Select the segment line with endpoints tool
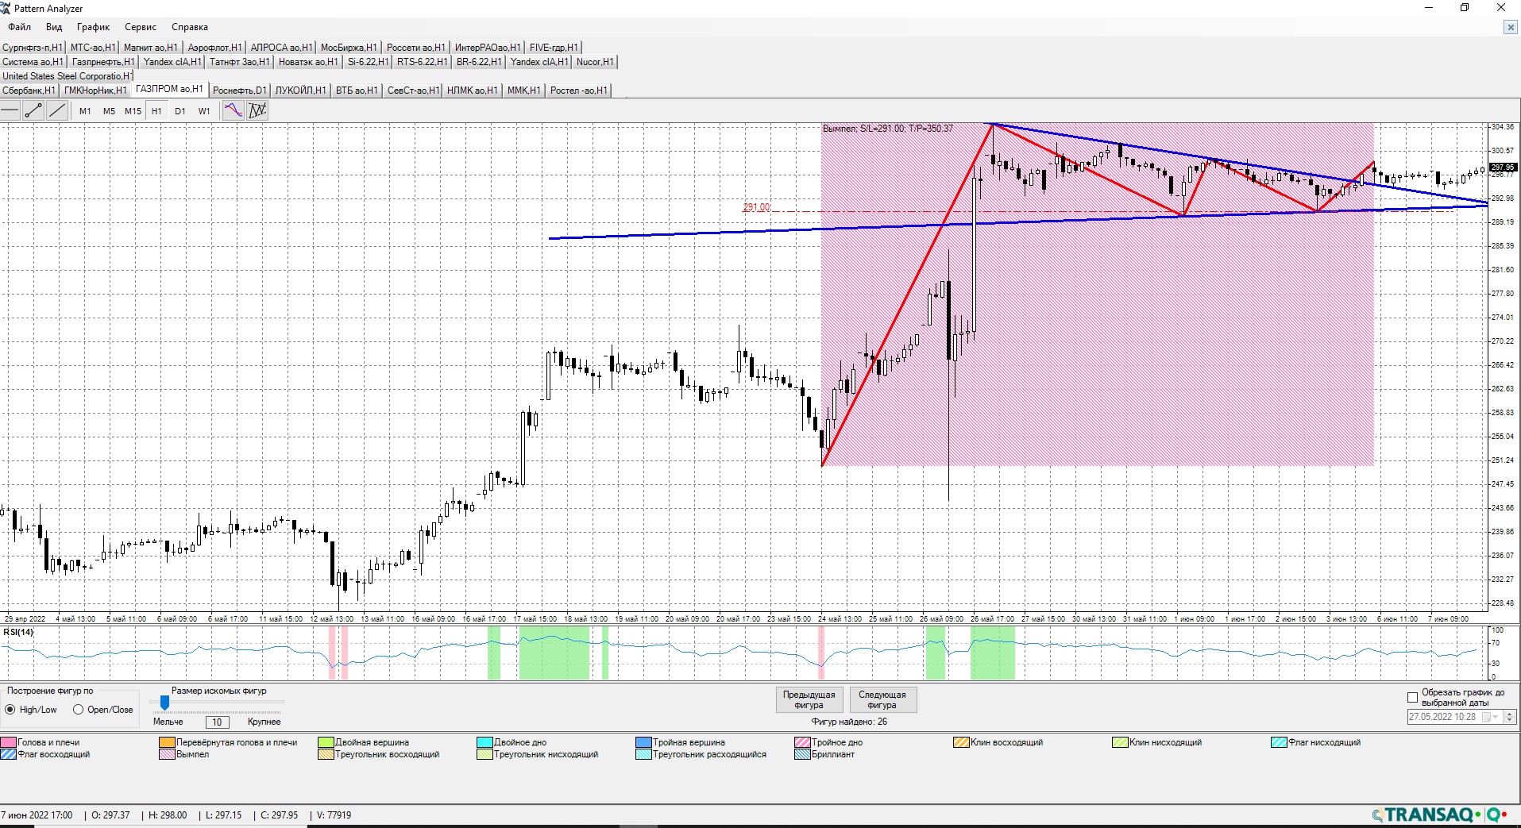1521x828 pixels. click(x=33, y=111)
